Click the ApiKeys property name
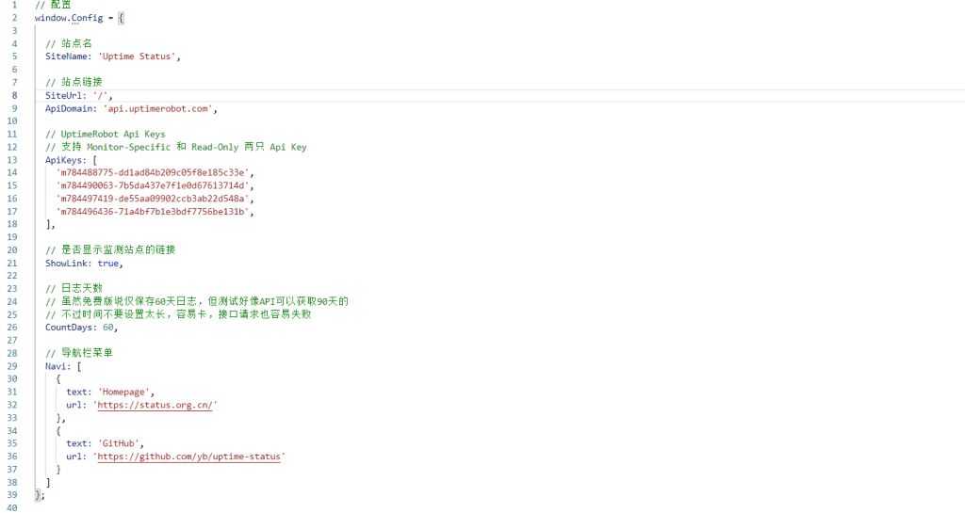This screenshot has height=513, width=965. coord(63,160)
